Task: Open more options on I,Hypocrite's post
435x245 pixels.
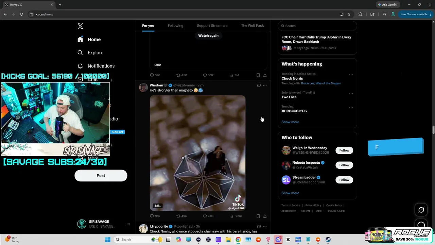Action: coord(265,226)
